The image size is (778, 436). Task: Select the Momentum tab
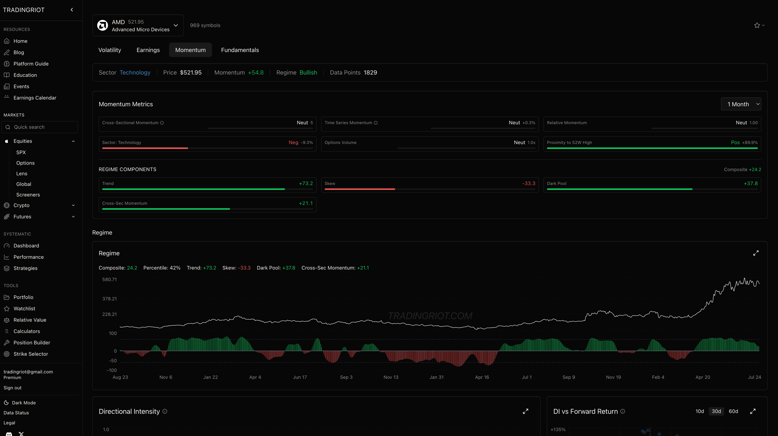tap(190, 50)
